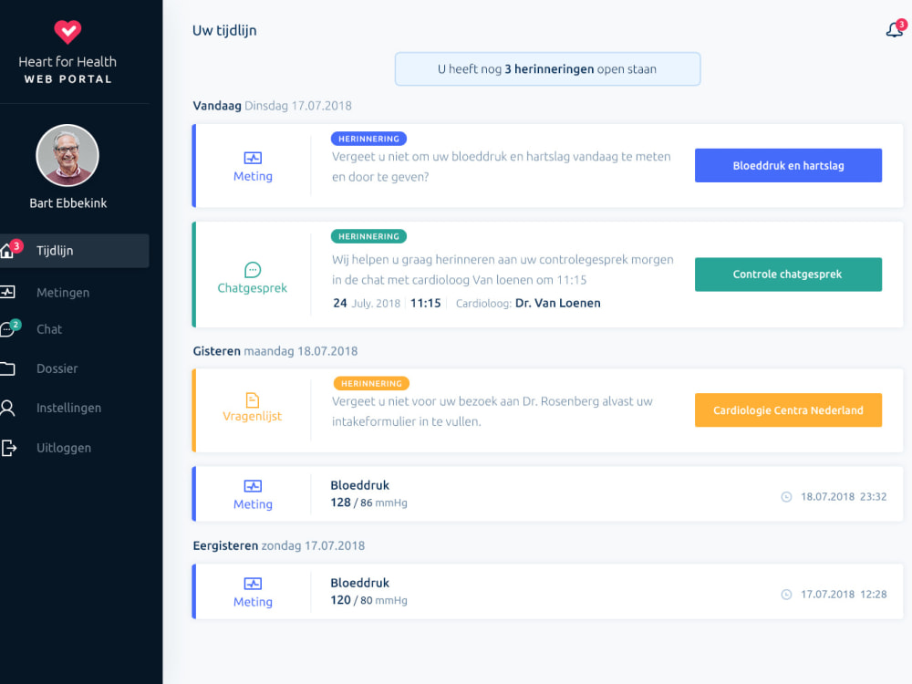Click the Bloeddruk label above 120 / 80

pyautogui.click(x=359, y=583)
